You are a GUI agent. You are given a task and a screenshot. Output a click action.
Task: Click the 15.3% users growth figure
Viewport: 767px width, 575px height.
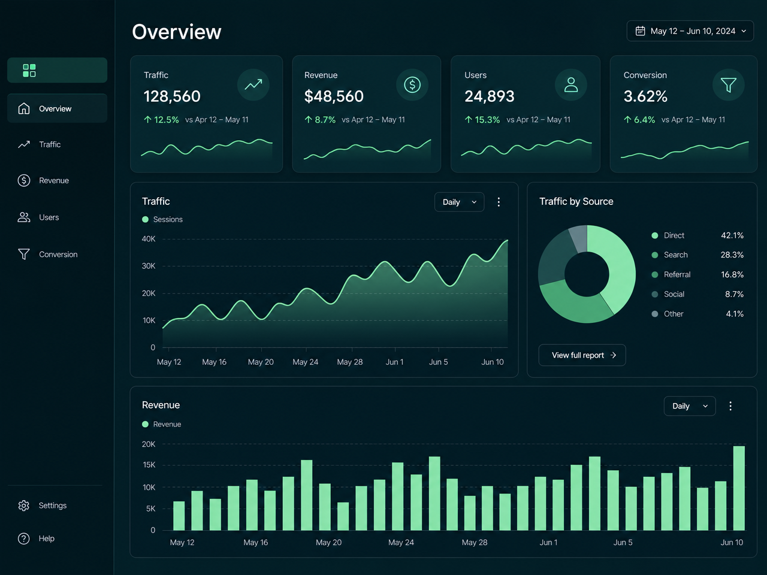coord(482,120)
